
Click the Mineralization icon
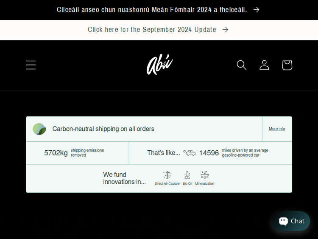point(205,175)
